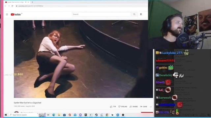Image resolution: width=211 pixels, height=118 pixels.
Task: Open Task View in the taskbar
Action: (x=48, y=115)
